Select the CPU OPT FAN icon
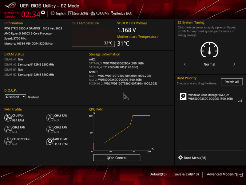The image size is (246, 185). click(8, 141)
